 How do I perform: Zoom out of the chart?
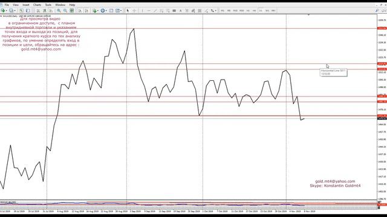tap(65, 11)
